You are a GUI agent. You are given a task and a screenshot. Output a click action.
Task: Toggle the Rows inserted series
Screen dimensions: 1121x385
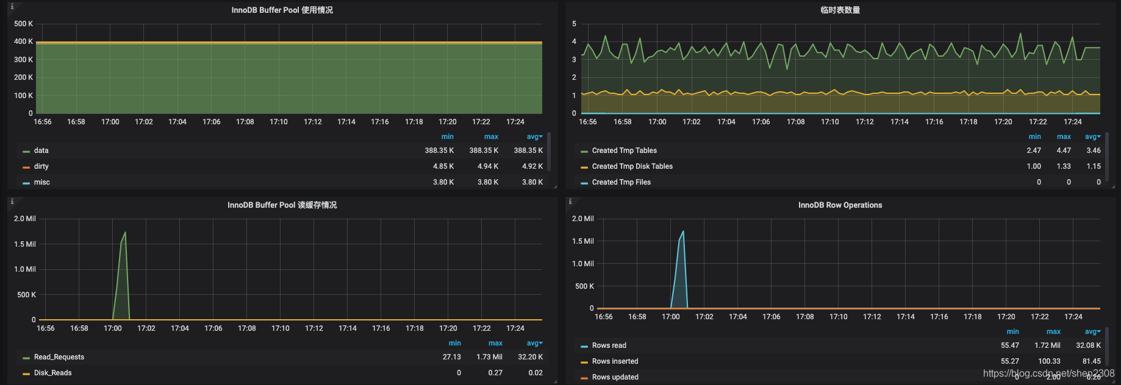click(615, 361)
